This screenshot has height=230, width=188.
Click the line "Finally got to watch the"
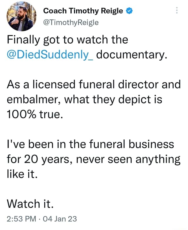tap(67, 39)
